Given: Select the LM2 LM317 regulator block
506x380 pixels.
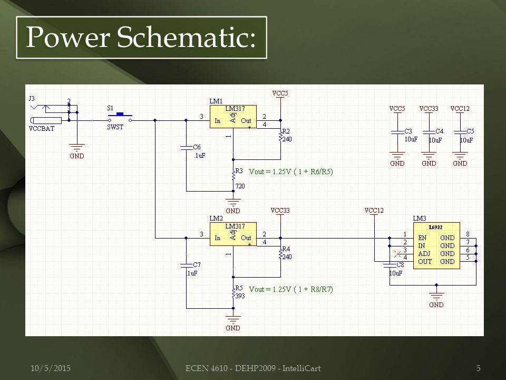Looking at the screenshot, I should tap(233, 234).
